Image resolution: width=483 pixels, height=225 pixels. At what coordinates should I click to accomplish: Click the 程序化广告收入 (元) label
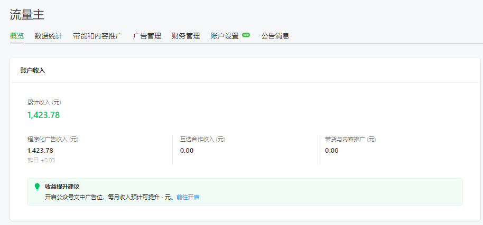[x=53, y=139]
